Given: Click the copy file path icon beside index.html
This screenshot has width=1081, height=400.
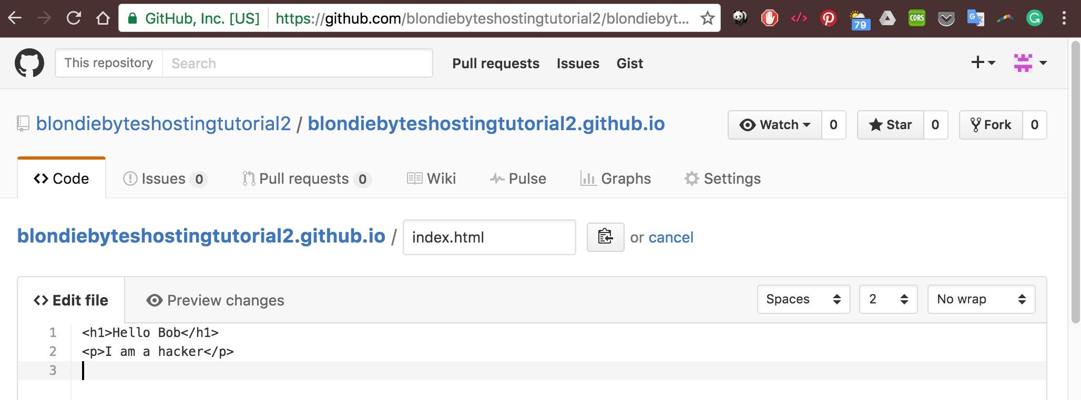Looking at the screenshot, I should pos(605,237).
